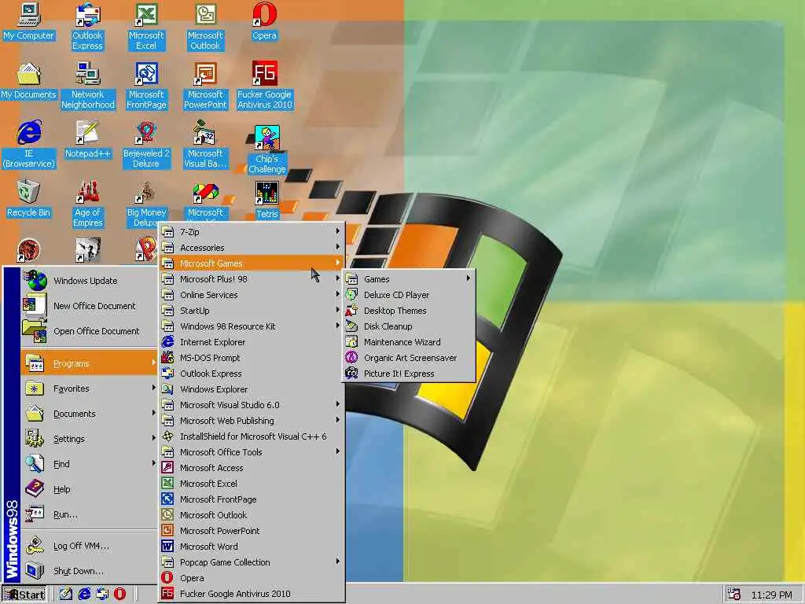Expand the Microsoft Office Tools group
The image size is (805, 604).
pyautogui.click(x=251, y=452)
